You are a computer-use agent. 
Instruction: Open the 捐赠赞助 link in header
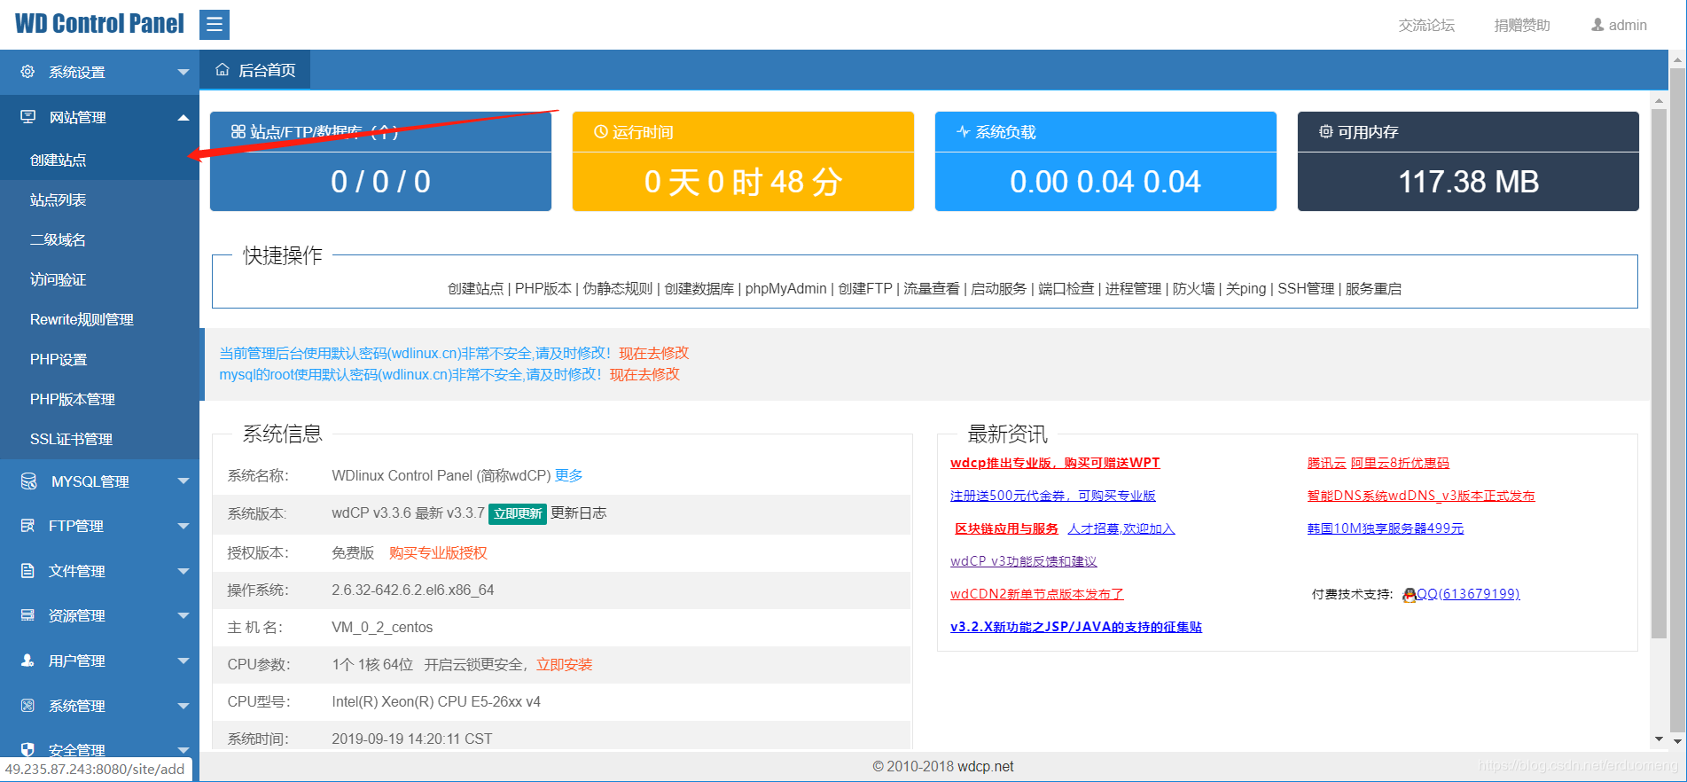pos(1522,25)
